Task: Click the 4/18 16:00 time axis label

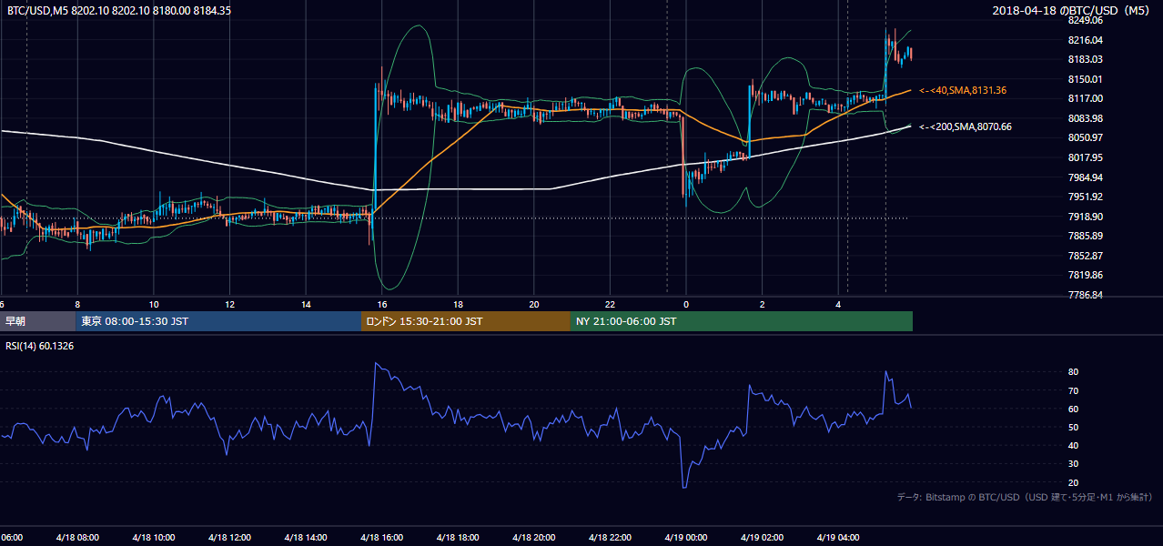Action: pos(381,537)
